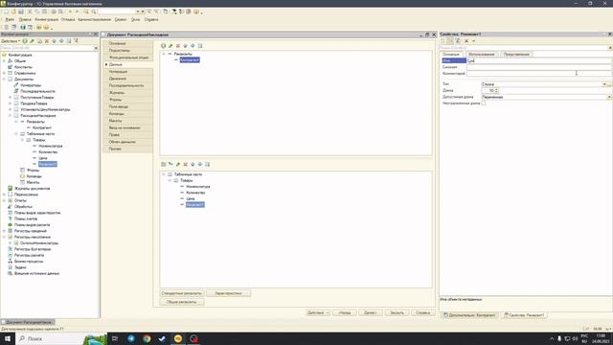Expand Регистры накопления tree node
The width and height of the screenshot is (613, 345).
(4, 237)
